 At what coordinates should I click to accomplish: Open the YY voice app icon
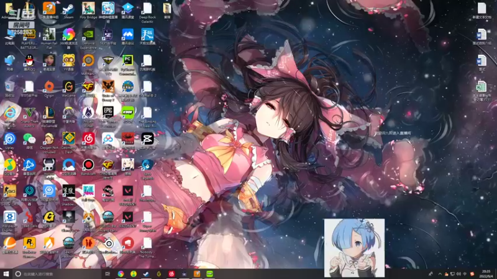click(x=68, y=63)
